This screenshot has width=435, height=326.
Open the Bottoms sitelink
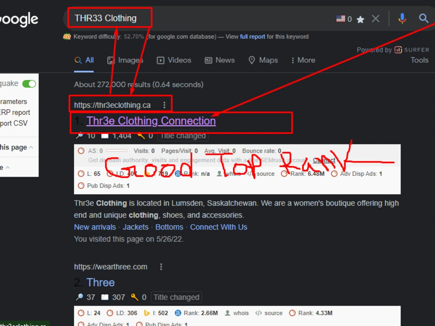169,227
